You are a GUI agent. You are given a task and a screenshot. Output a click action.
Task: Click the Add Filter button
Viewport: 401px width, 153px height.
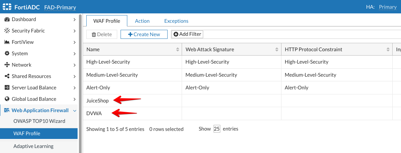tap(187, 34)
